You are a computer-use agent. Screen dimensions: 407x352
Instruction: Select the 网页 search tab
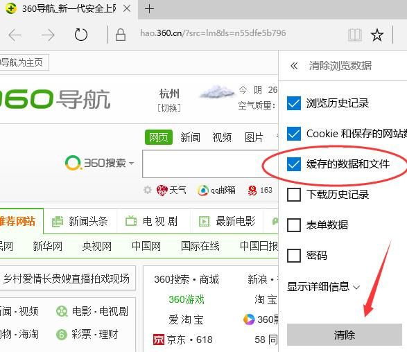click(x=159, y=137)
